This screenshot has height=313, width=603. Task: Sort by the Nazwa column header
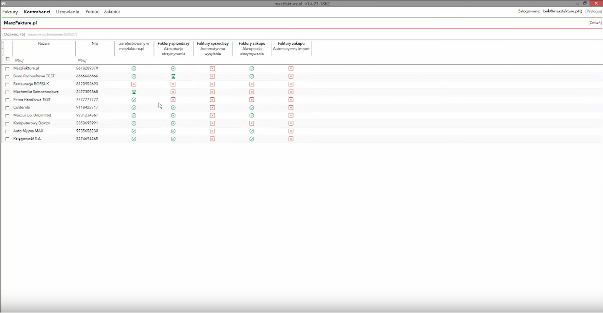(44, 44)
